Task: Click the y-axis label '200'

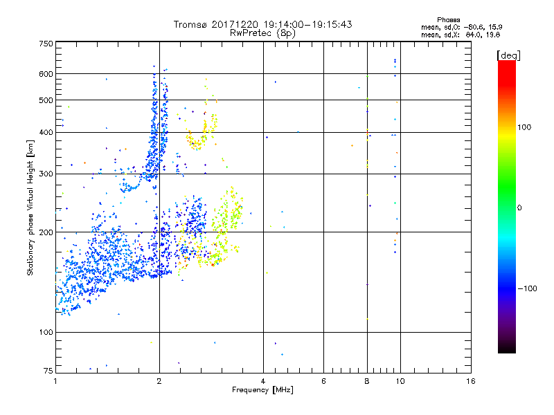Action: [x=46, y=232]
